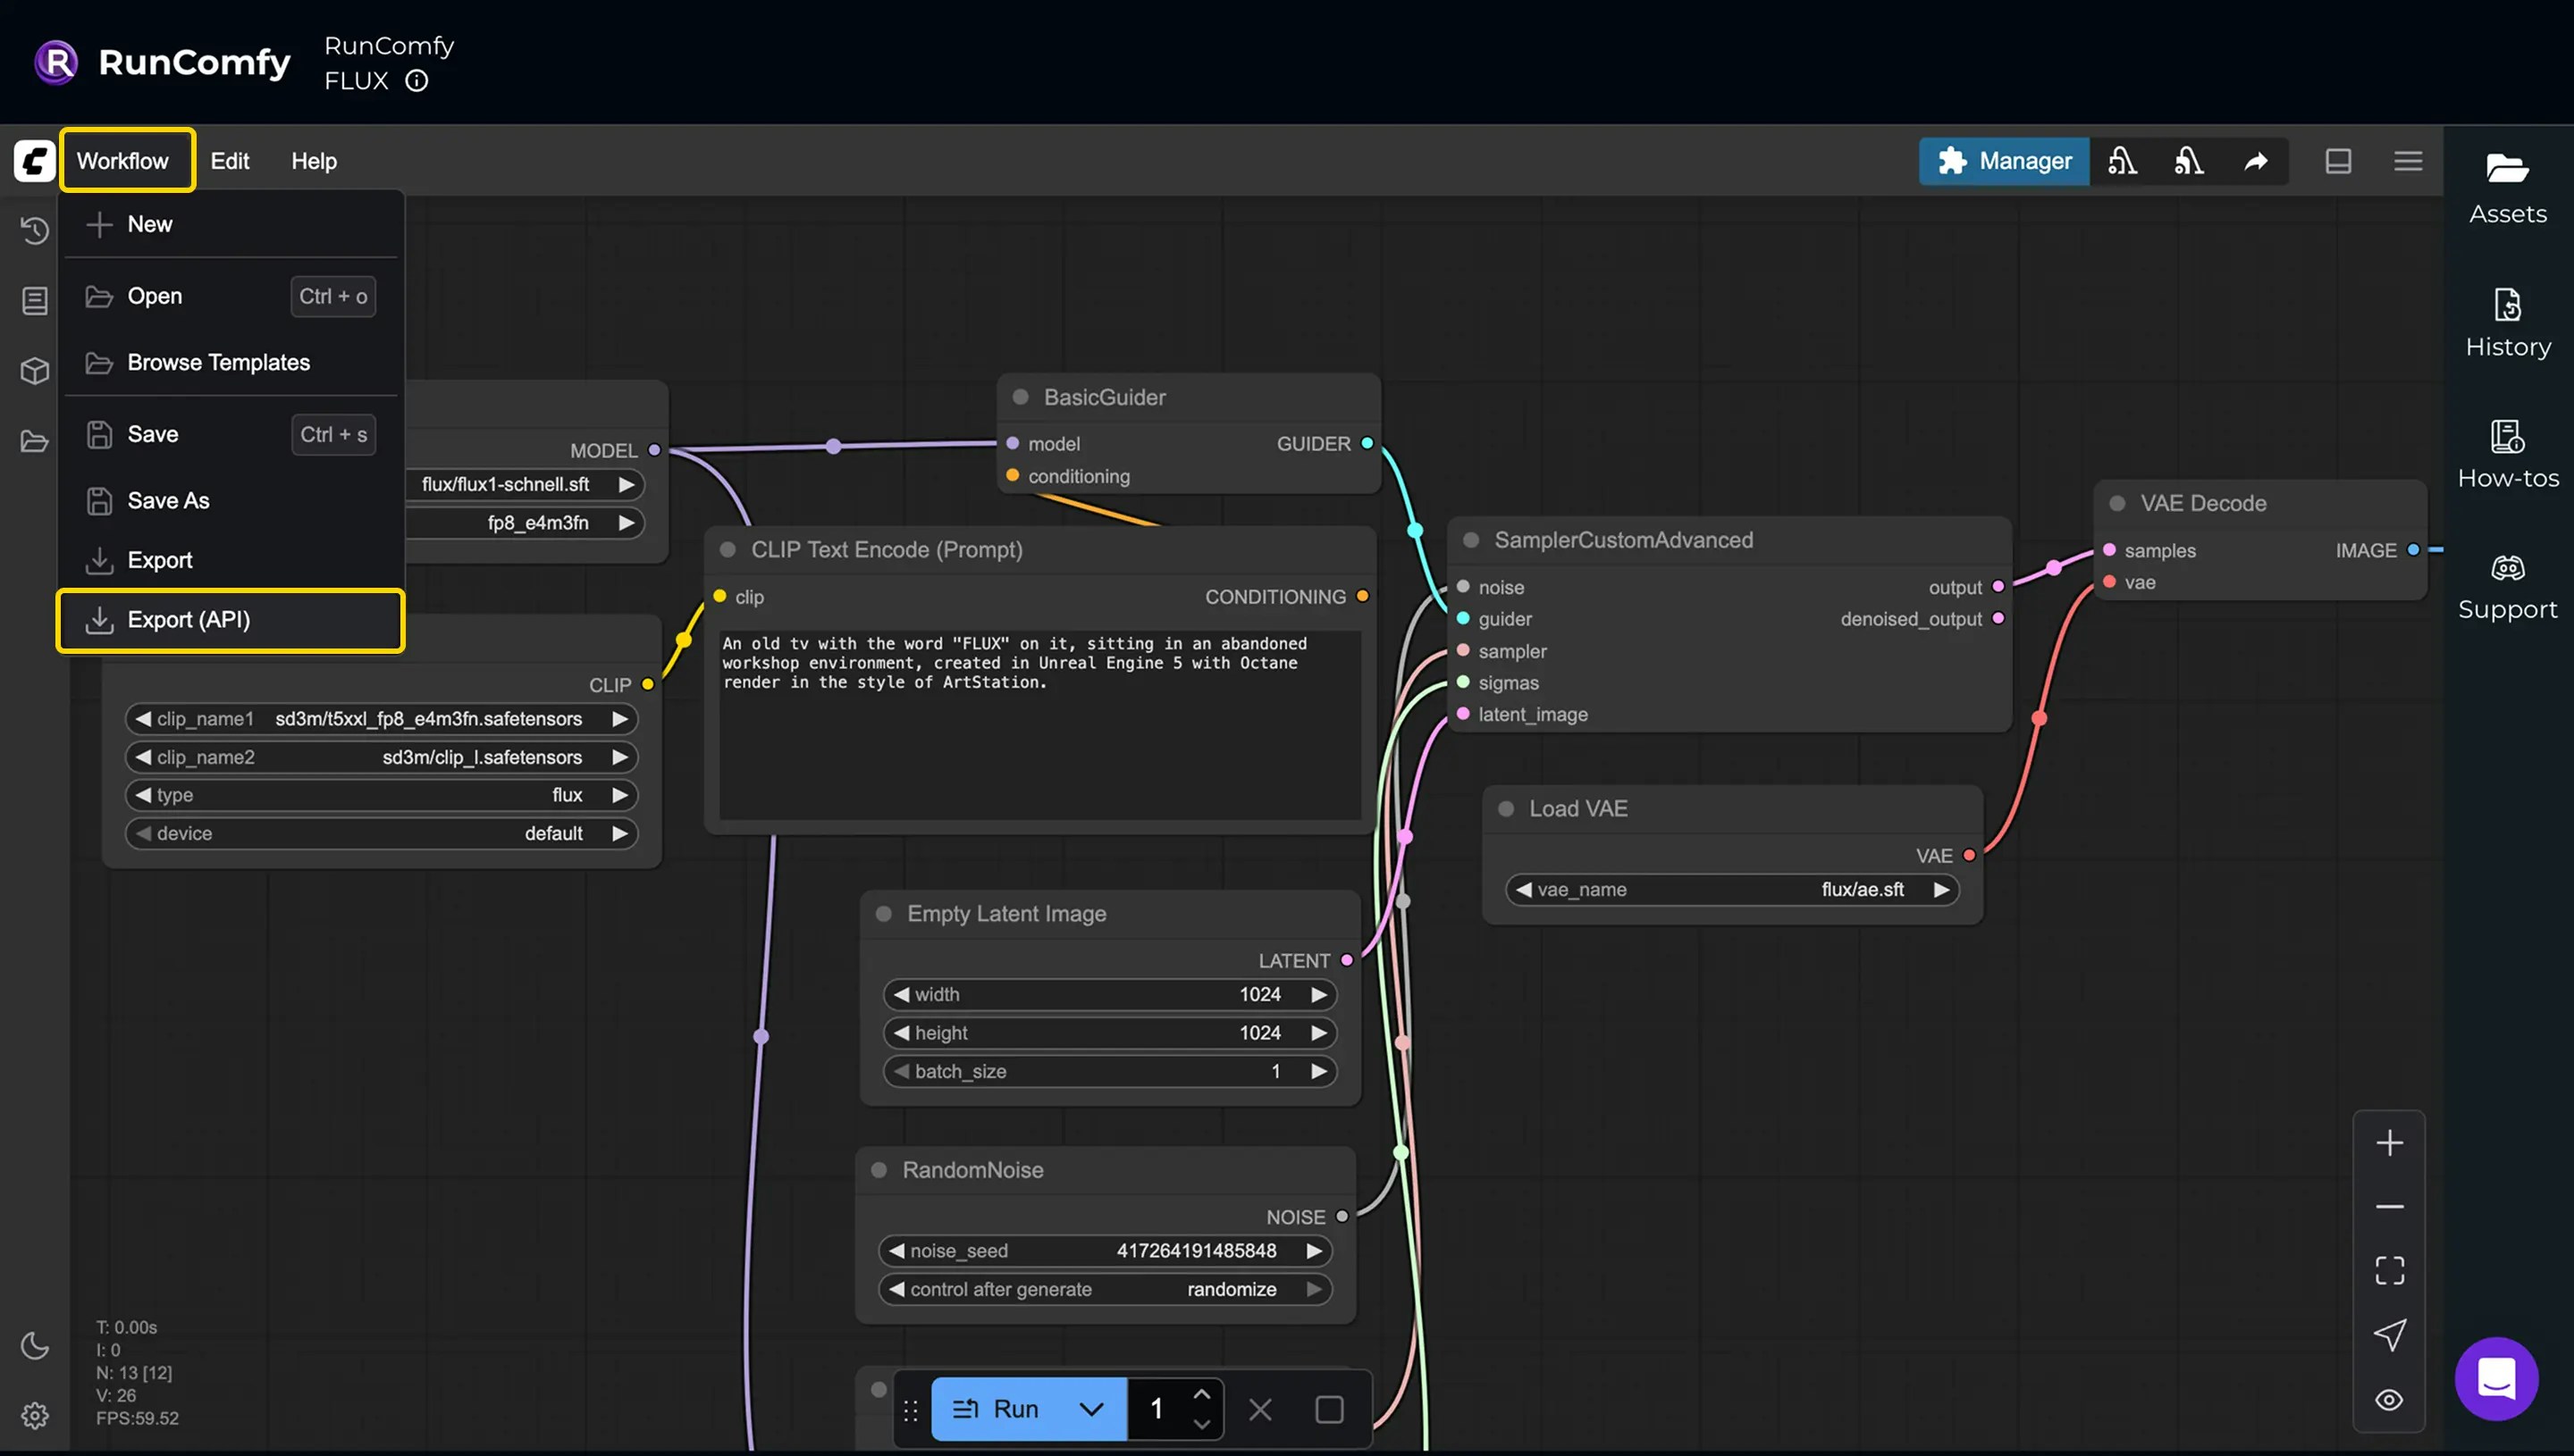Click the batch count input field
The image size is (2574, 1456).
1157,1409
